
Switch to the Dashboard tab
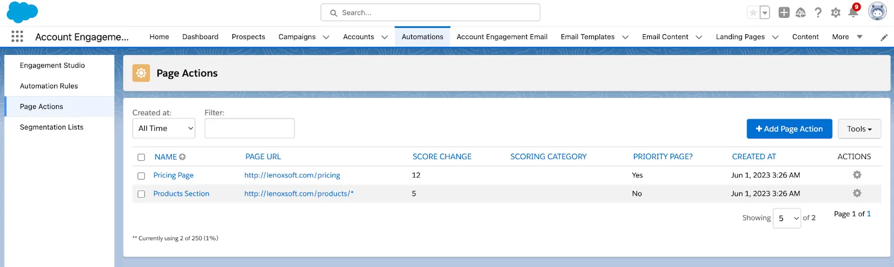click(x=200, y=37)
